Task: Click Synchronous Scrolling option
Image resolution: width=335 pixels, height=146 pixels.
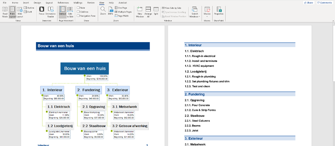Action: tap(174, 12)
